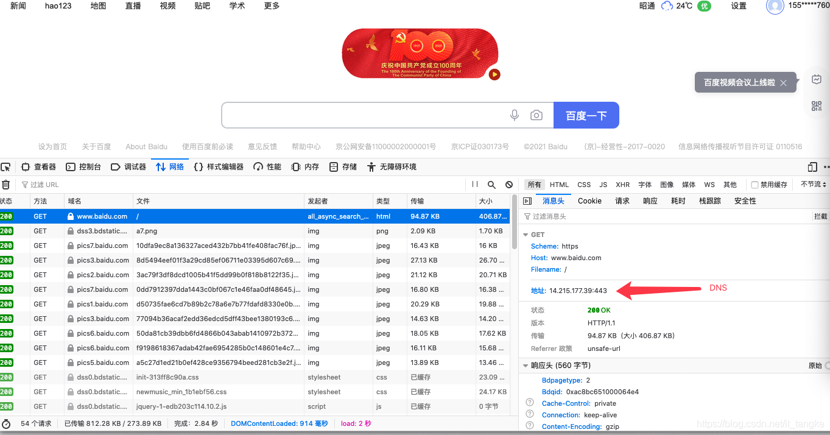Image resolution: width=830 pixels, height=435 pixels.
Task: Select the 所有 filter button
Action: click(534, 185)
